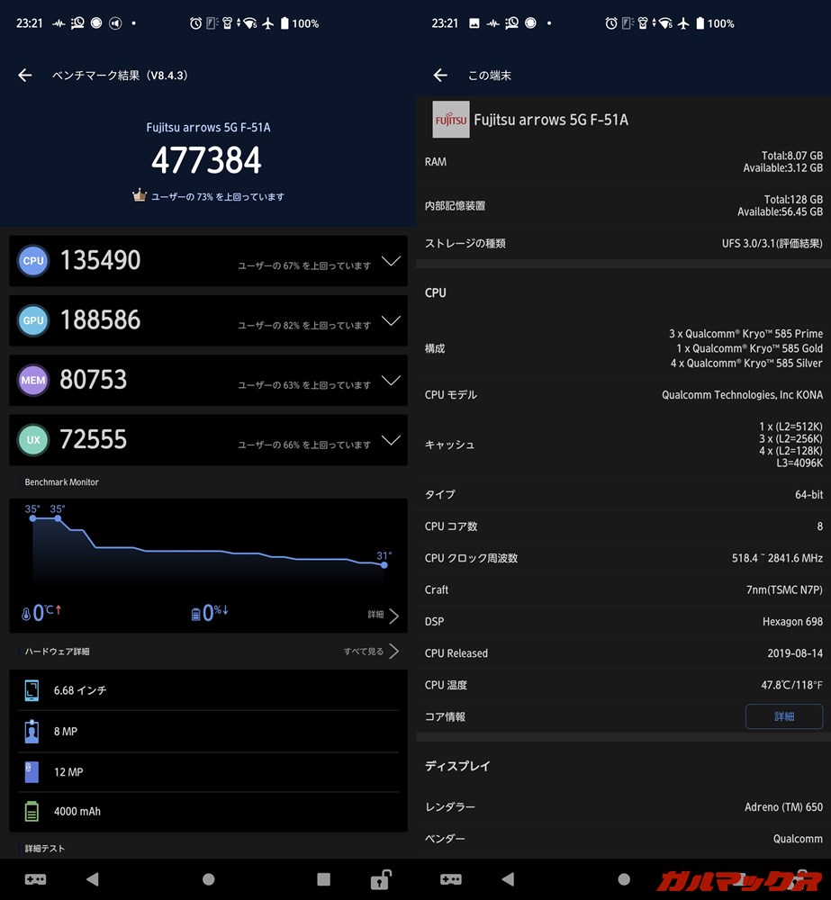Open すべて見る for hardware details

coord(371,652)
